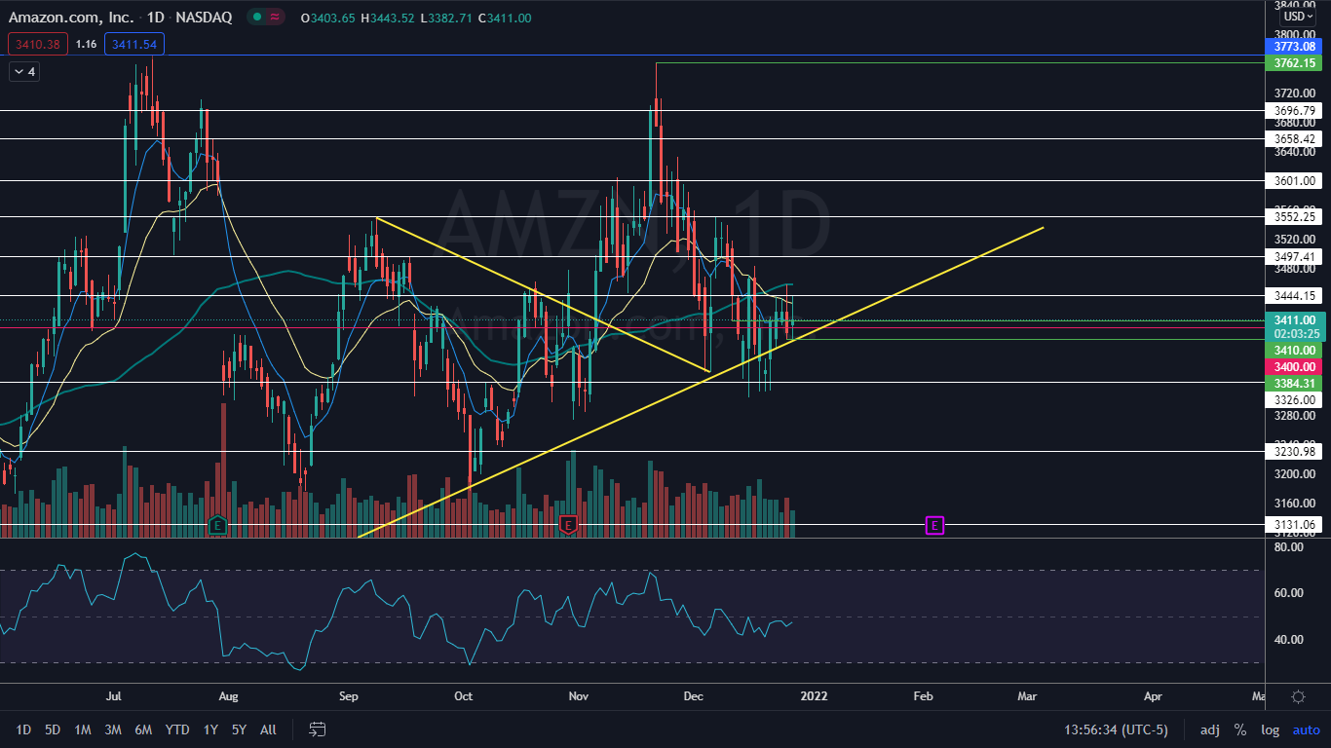Click the 3658.42 price level label
Image resolution: width=1331 pixels, height=748 pixels.
click(x=1293, y=139)
